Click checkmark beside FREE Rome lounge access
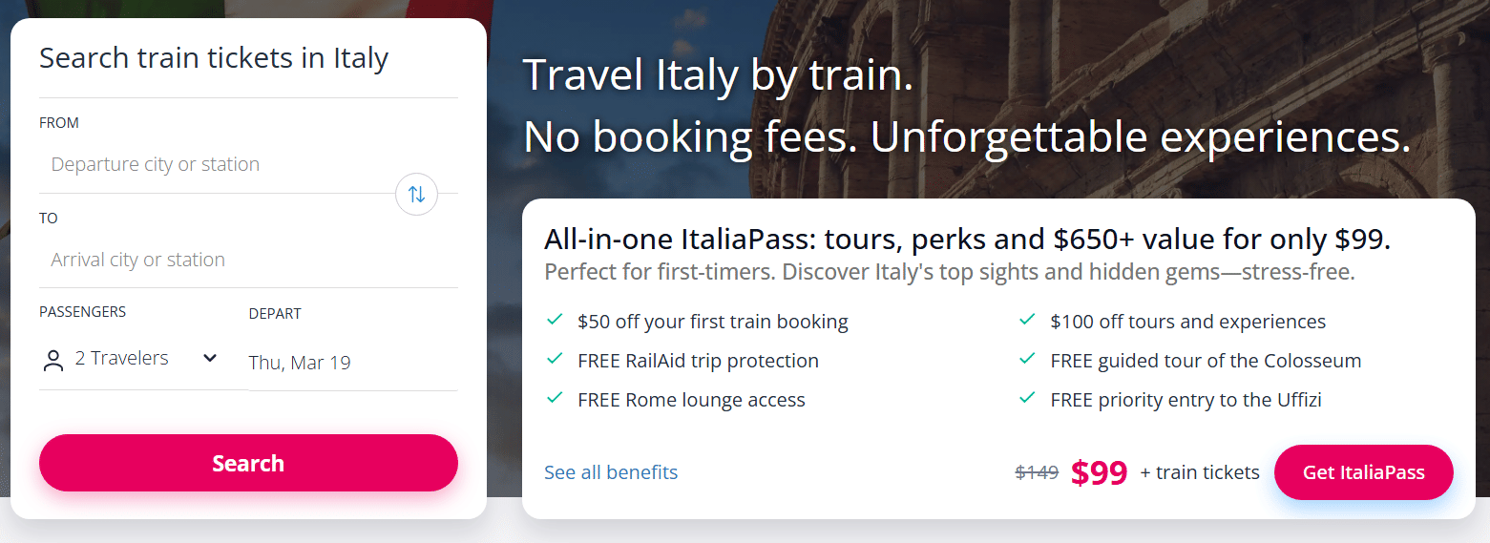Screen dimensions: 1490x543 [554, 399]
